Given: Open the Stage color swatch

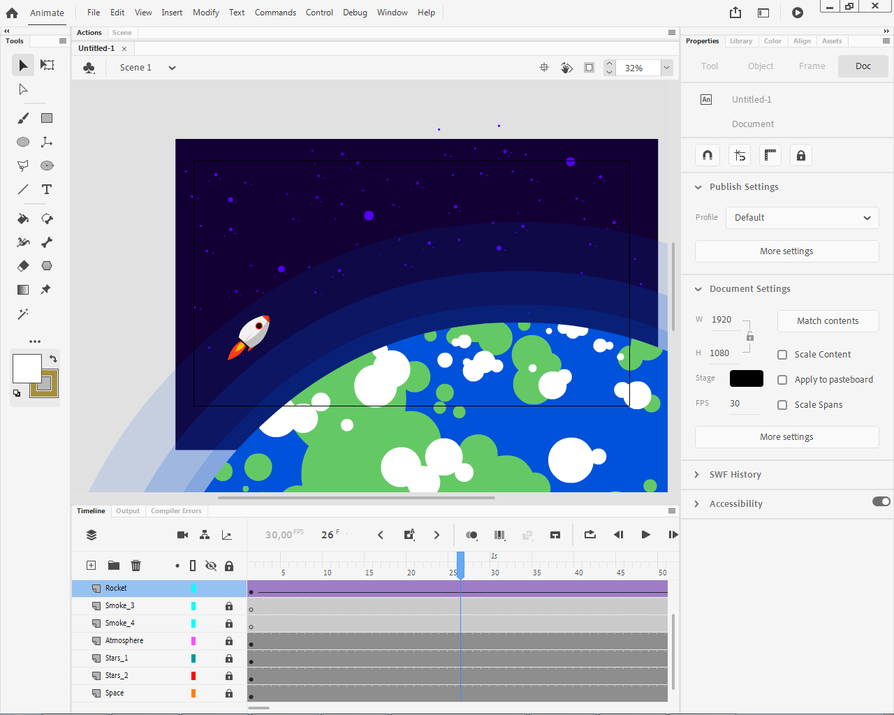Looking at the screenshot, I should point(746,378).
